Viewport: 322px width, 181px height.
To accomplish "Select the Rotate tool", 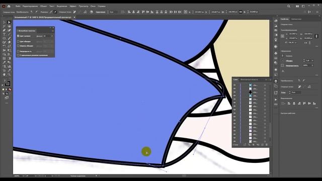I will (4, 46).
